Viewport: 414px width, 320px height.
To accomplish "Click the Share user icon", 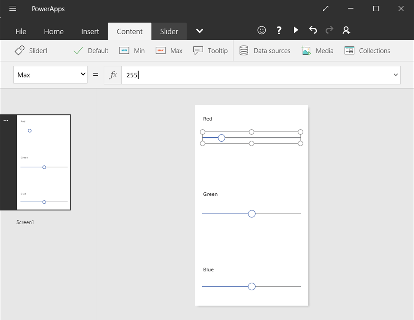I will coord(346,30).
